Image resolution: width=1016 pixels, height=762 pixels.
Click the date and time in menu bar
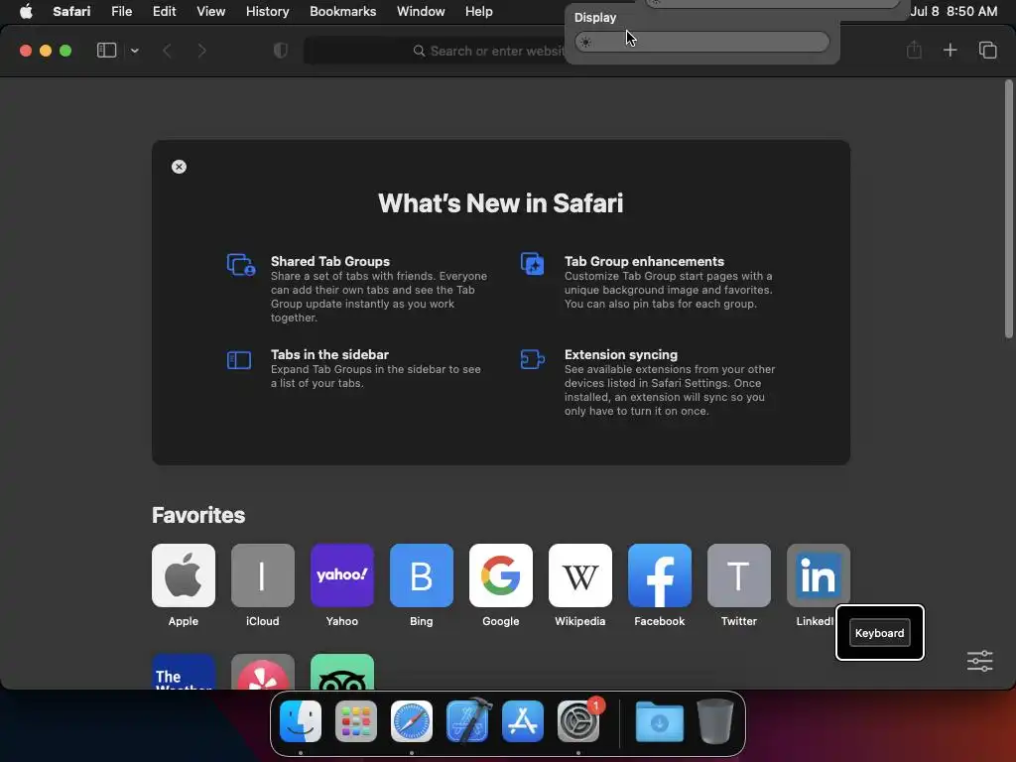coord(953,12)
